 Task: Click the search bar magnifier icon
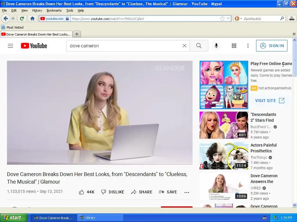pyautogui.click(x=282, y=18)
